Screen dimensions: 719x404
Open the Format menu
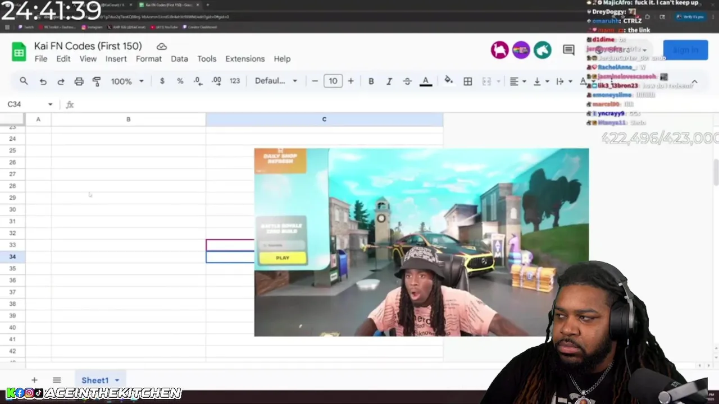point(149,59)
